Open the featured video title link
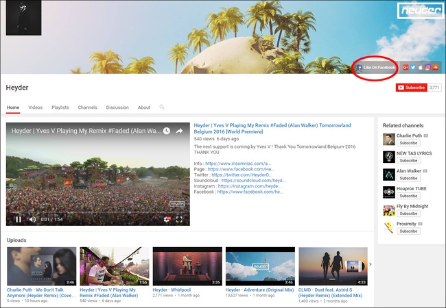Screen dimensions: 446x308 click(272, 129)
